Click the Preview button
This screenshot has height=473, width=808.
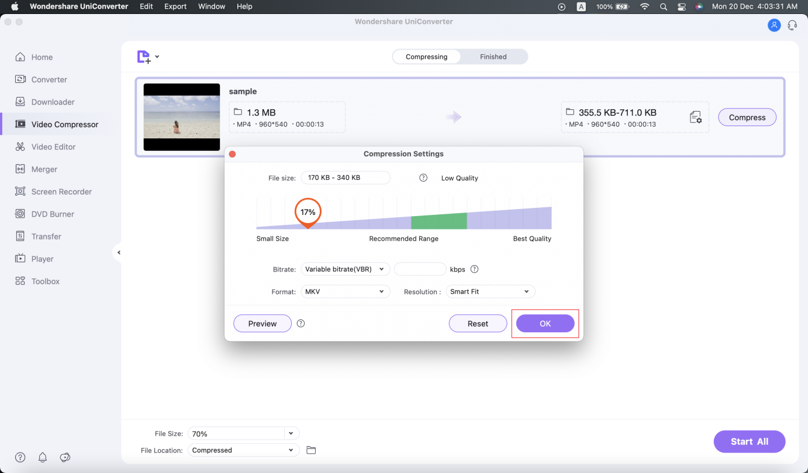263,324
